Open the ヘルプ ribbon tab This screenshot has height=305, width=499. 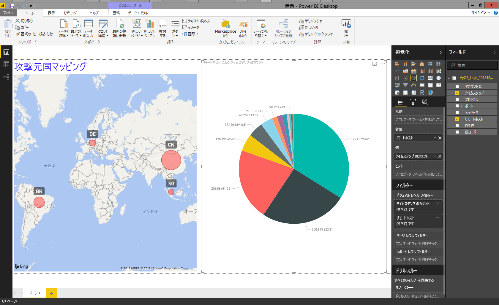pyautogui.click(x=94, y=13)
